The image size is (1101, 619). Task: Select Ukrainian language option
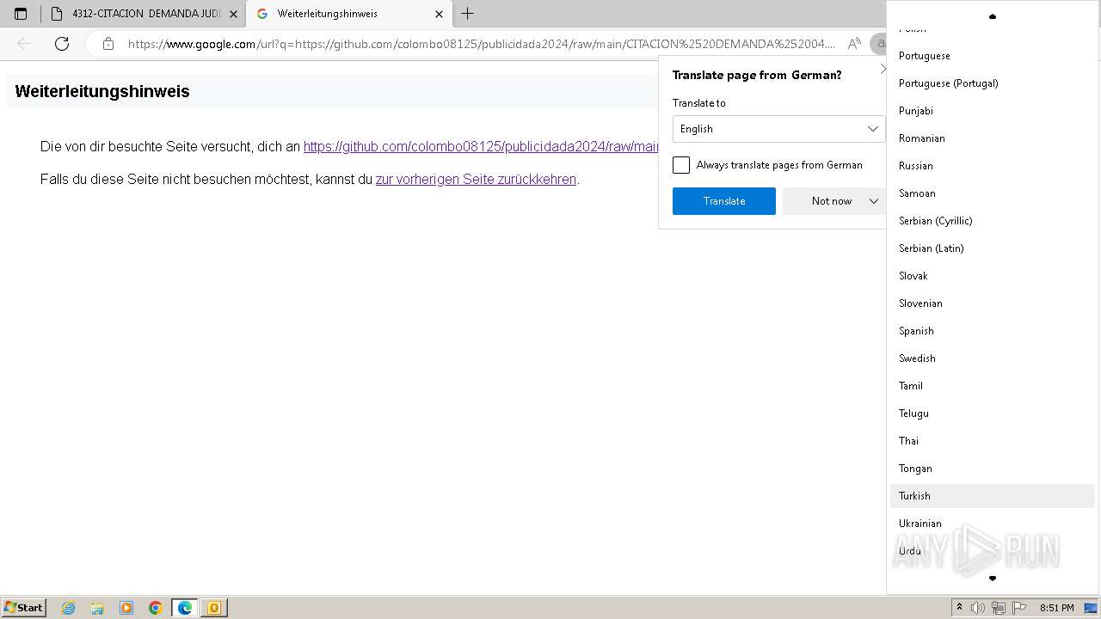coord(992,524)
